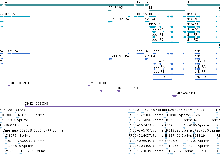220x155 pixels.
Task: Click the drk-PA protein label
Action: tap(200, 67)
